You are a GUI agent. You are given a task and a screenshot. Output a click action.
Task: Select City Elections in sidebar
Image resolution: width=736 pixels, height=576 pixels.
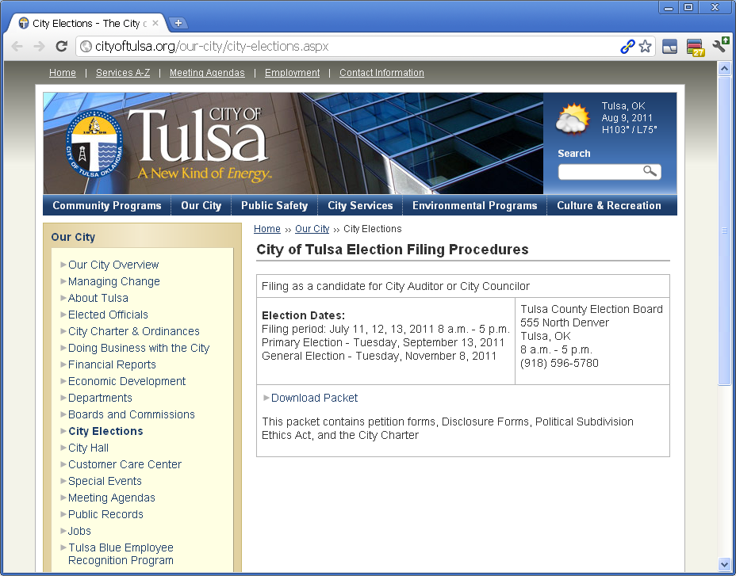pyautogui.click(x=105, y=431)
